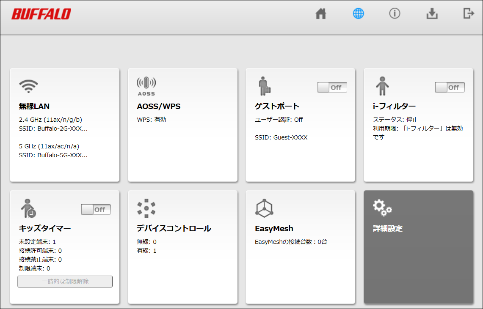Toggle the ゲストポート Off switch
The image size is (483, 309).
(x=332, y=88)
